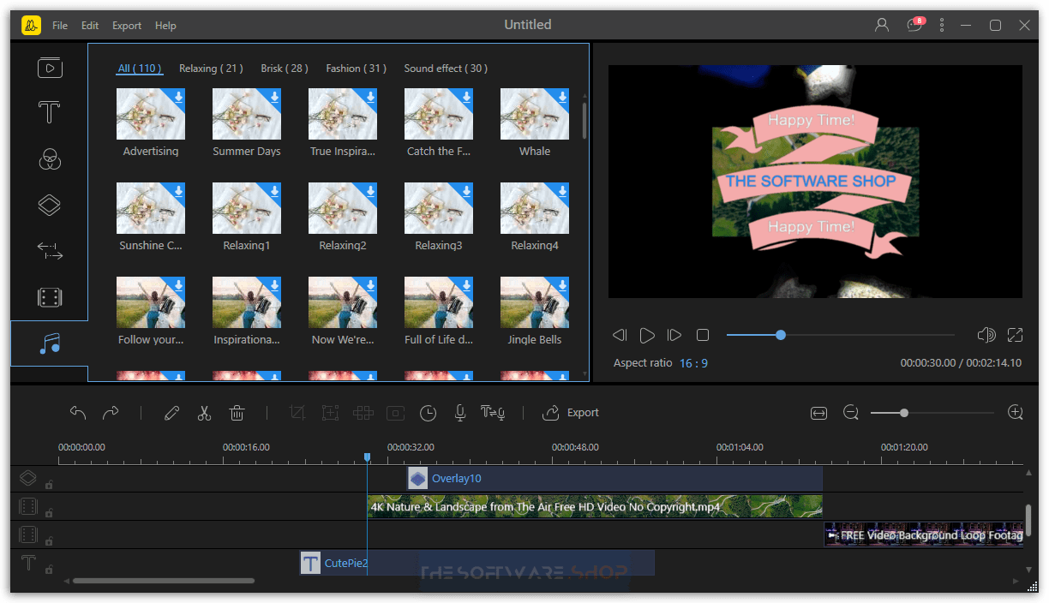
Task: Click the music library vertical scrollbar
Action: pyautogui.click(x=584, y=120)
